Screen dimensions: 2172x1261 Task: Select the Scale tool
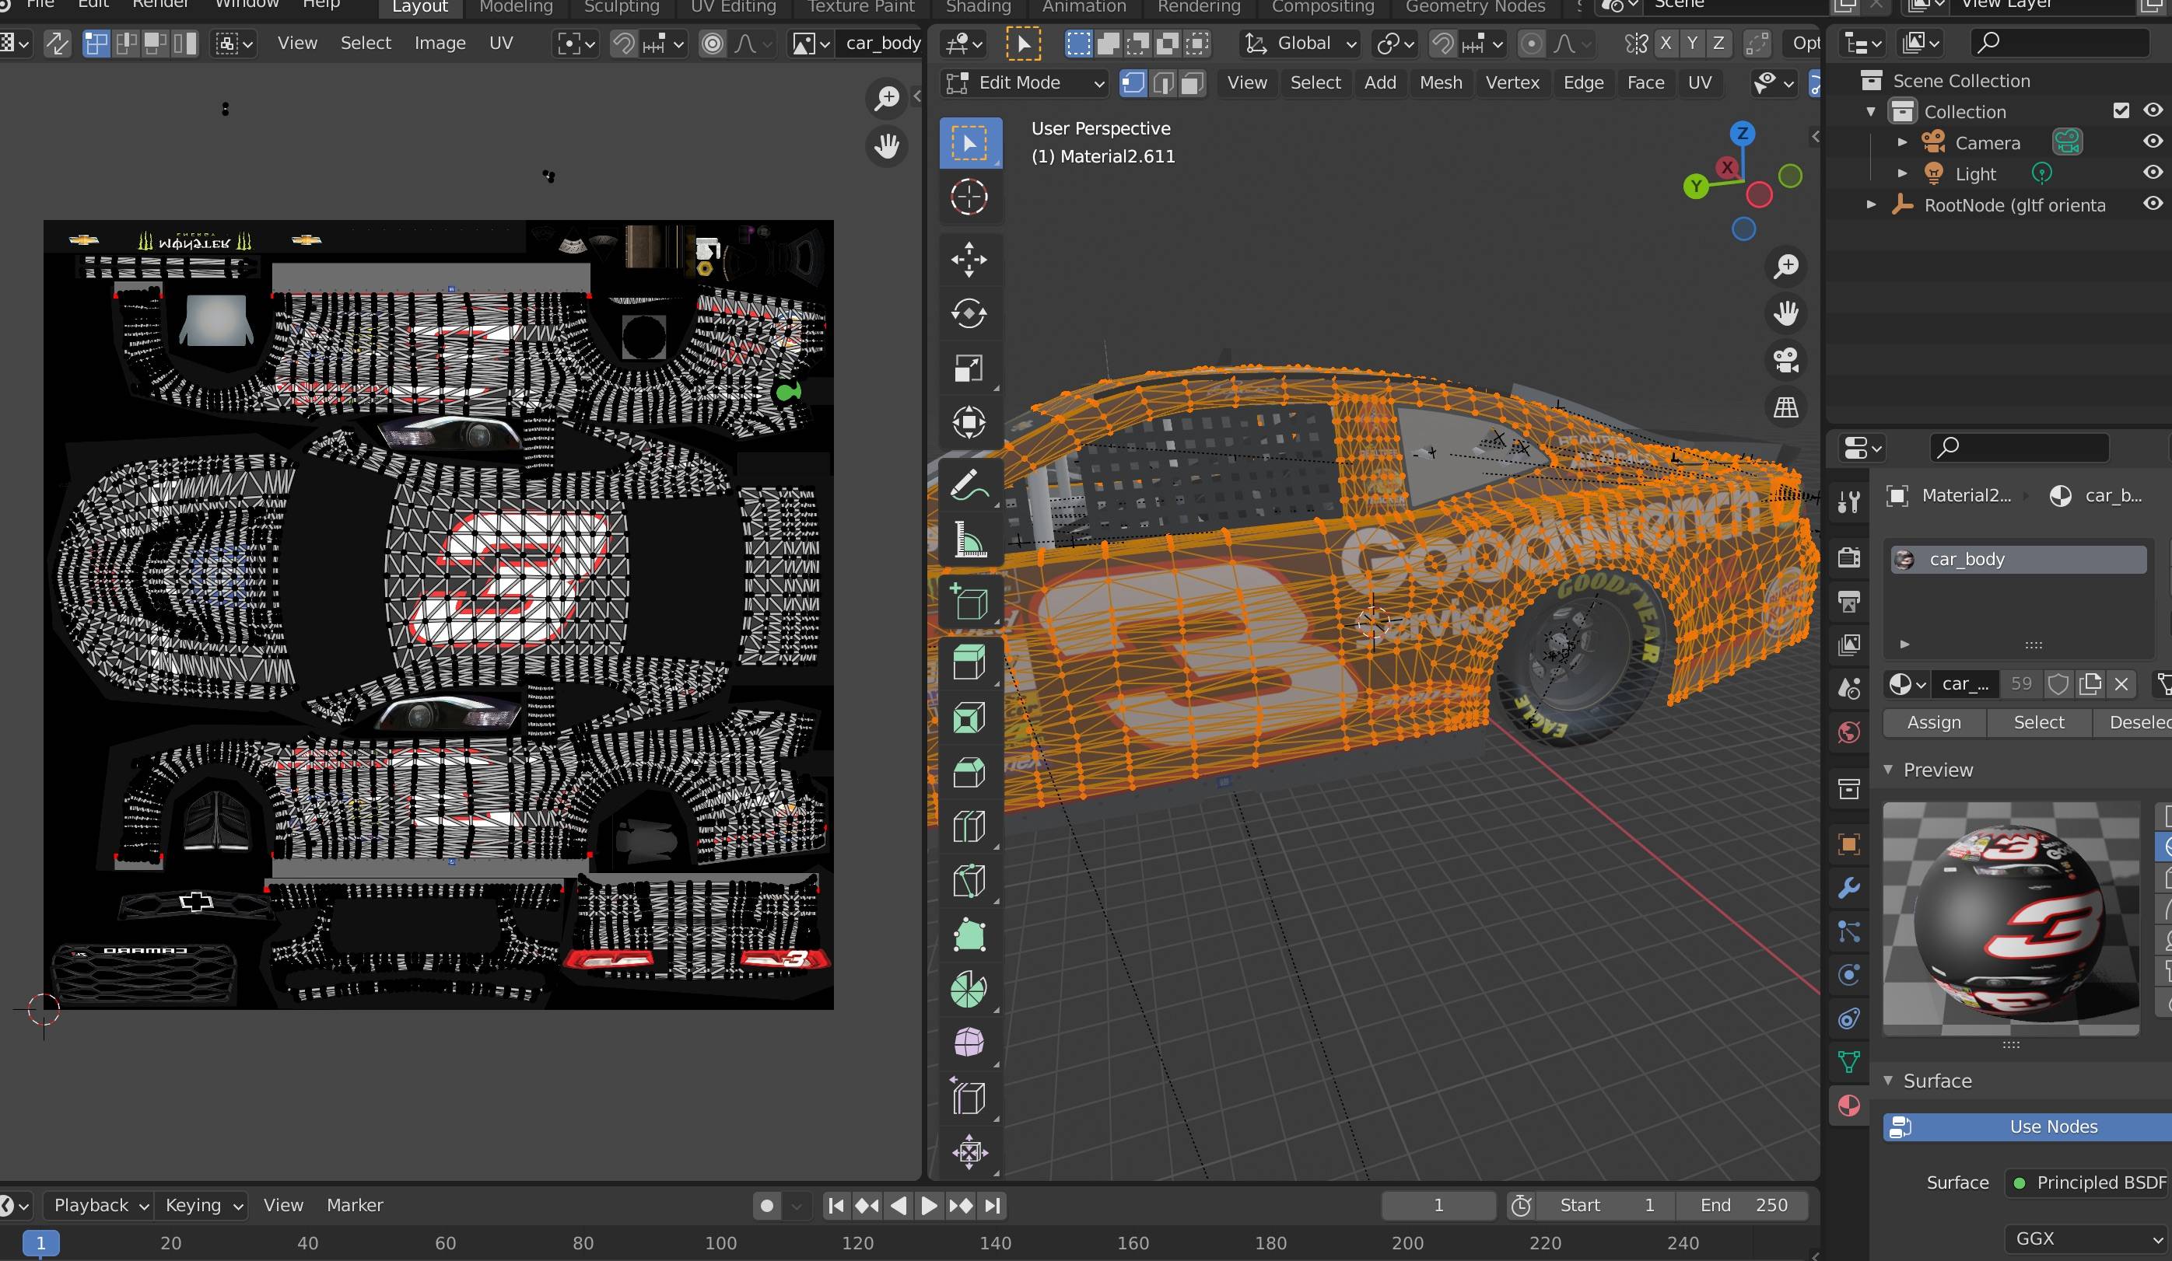tap(969, 368)
